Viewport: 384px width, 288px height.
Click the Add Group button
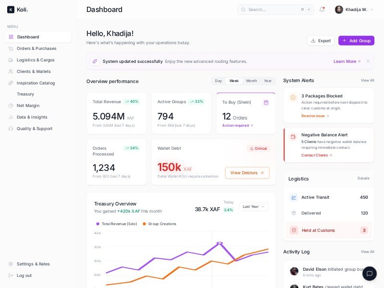click(356, 41)
